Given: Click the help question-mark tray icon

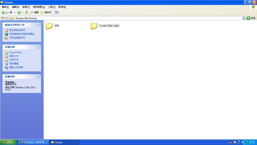Looking at the screenshot, I should 235,142.
